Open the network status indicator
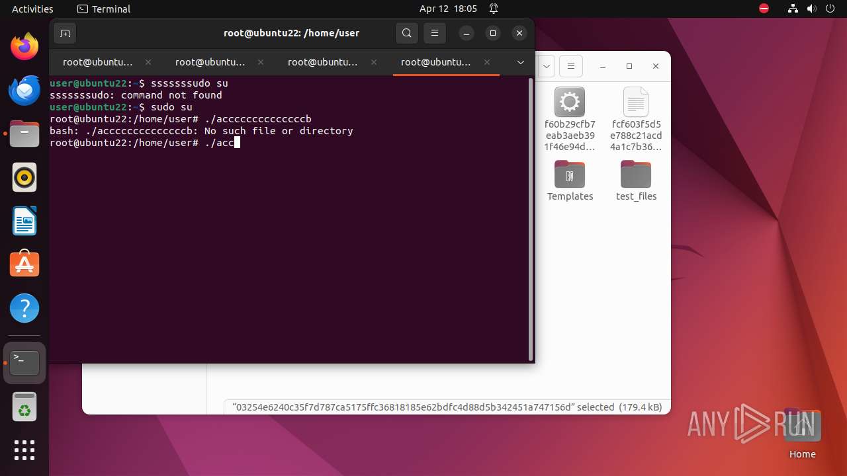This screenshot has height=476, width=847. point(793,9)
